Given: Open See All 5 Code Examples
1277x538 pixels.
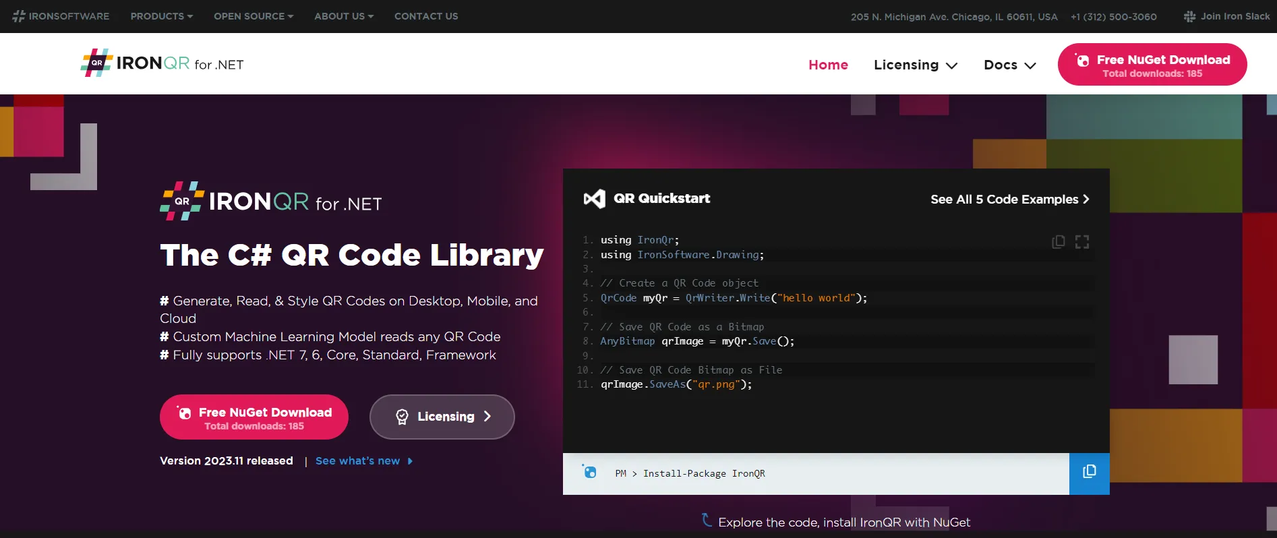Looking at the screenshot, I should tap(1009, 200).
